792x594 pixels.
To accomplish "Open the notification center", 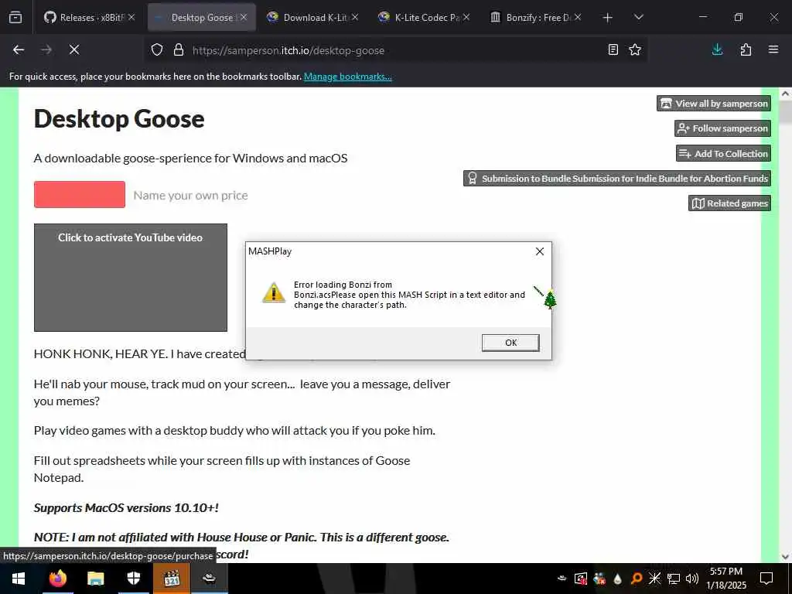I will coord(766,579).
